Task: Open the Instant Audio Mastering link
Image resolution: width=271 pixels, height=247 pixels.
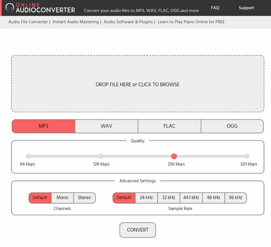Action: click(x=75, y=22)
